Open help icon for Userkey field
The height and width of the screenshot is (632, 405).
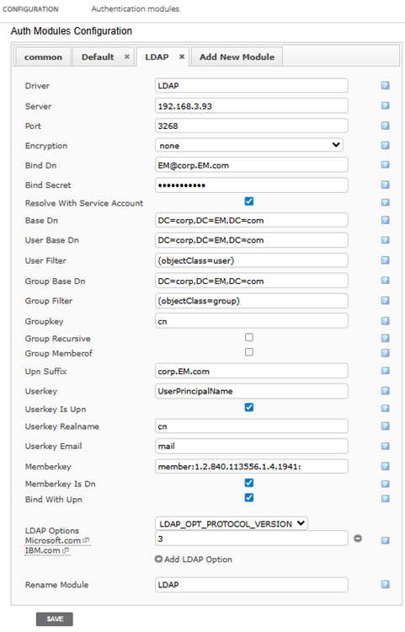point(385,391)
